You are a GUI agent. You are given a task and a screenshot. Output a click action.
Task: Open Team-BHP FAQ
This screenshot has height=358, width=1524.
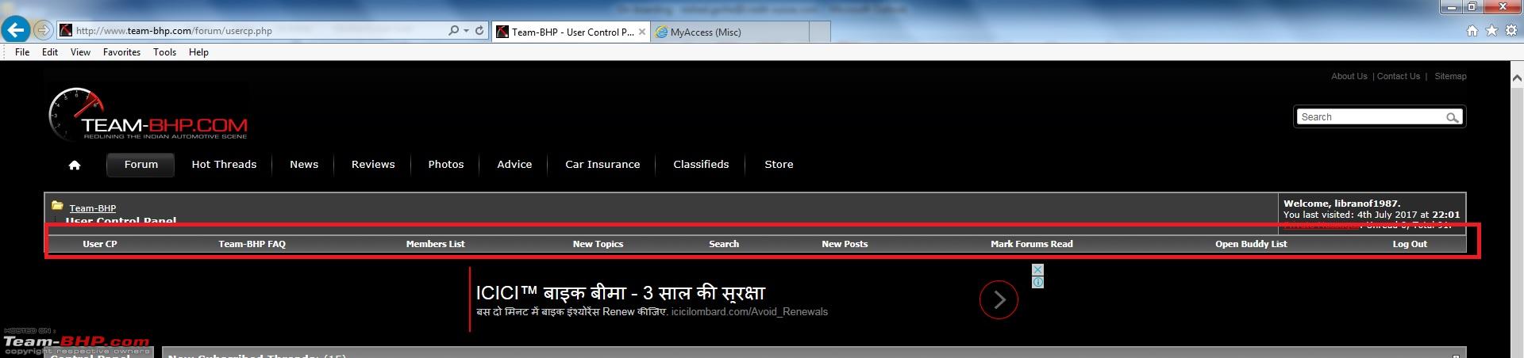pos(252,244)
